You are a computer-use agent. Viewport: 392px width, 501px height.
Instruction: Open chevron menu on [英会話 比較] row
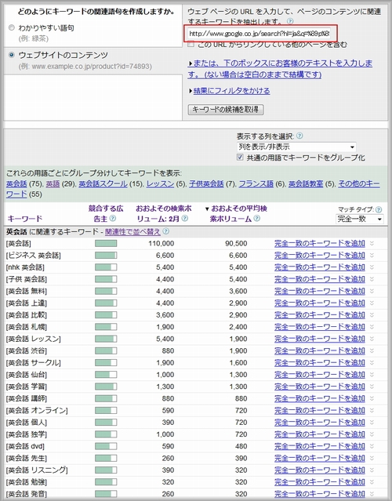tap(372, 315)
